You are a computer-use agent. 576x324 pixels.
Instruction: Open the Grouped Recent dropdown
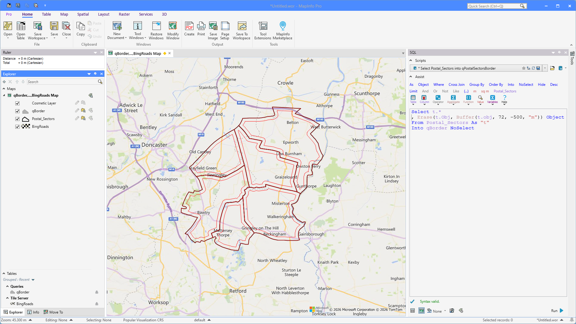coord(33,280)
